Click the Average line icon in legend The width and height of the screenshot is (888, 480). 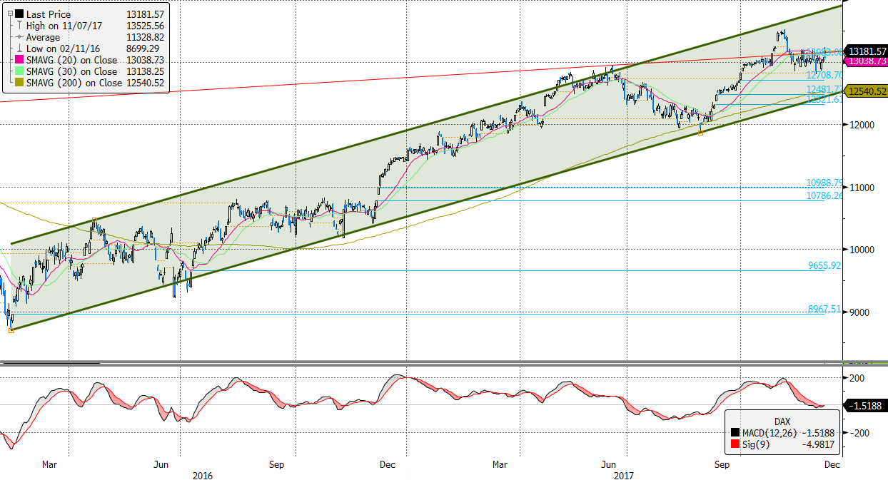point(19,37)
